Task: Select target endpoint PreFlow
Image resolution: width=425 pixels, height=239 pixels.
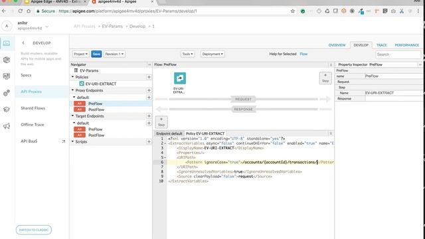Action: 95,129
